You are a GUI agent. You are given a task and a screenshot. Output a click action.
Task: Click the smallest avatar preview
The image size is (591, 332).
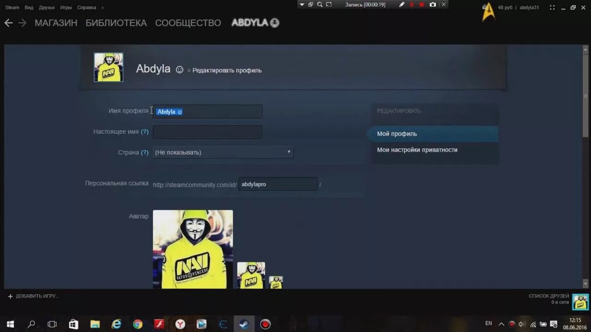(276, 283)
